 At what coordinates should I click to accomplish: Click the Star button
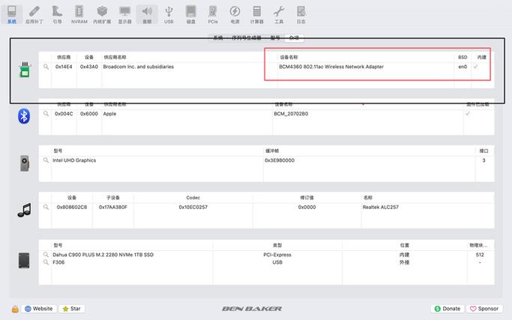72,309
